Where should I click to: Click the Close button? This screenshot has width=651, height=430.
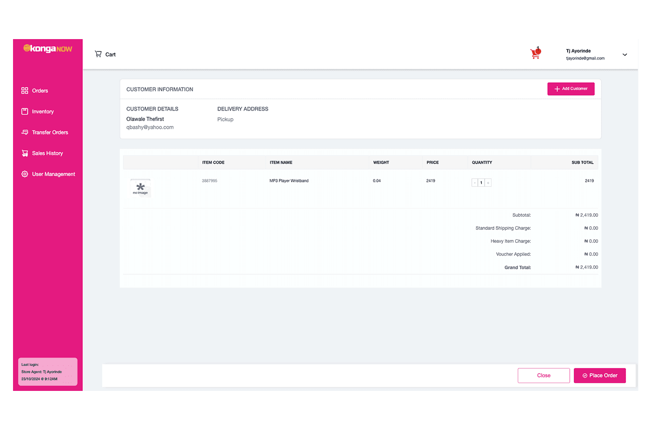click(543, 375)
